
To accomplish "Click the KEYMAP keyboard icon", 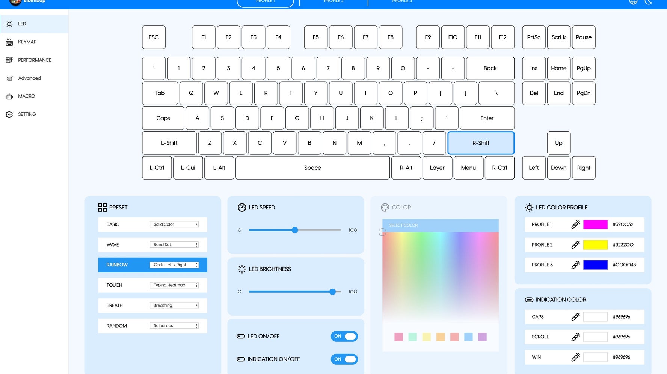I will 9,42.
